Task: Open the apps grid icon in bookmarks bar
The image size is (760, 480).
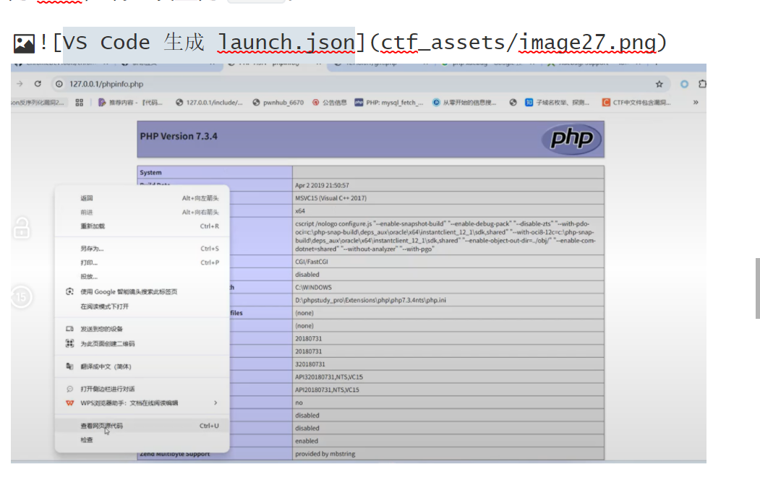Action: tap(80, 102)
